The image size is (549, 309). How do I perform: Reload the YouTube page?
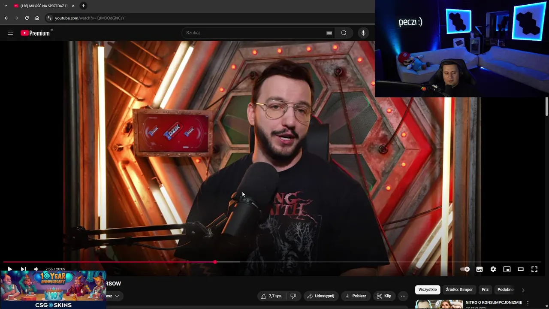(x=27, y=18)
